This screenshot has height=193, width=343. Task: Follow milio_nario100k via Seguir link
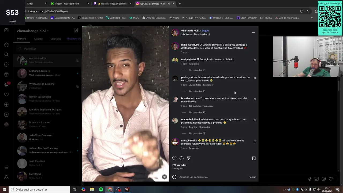click(205, 31)
